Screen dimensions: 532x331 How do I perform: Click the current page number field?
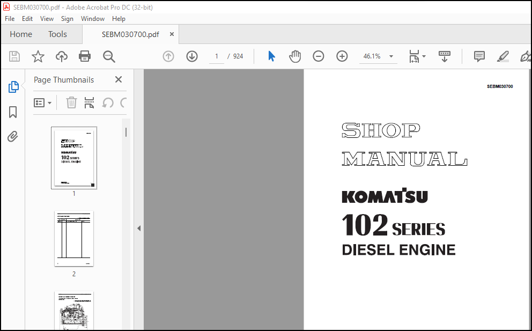click(217, 56)
